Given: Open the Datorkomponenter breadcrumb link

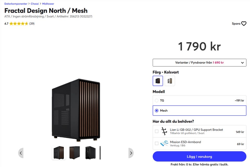Looking at the screenshot, I should tap(16, 4).
